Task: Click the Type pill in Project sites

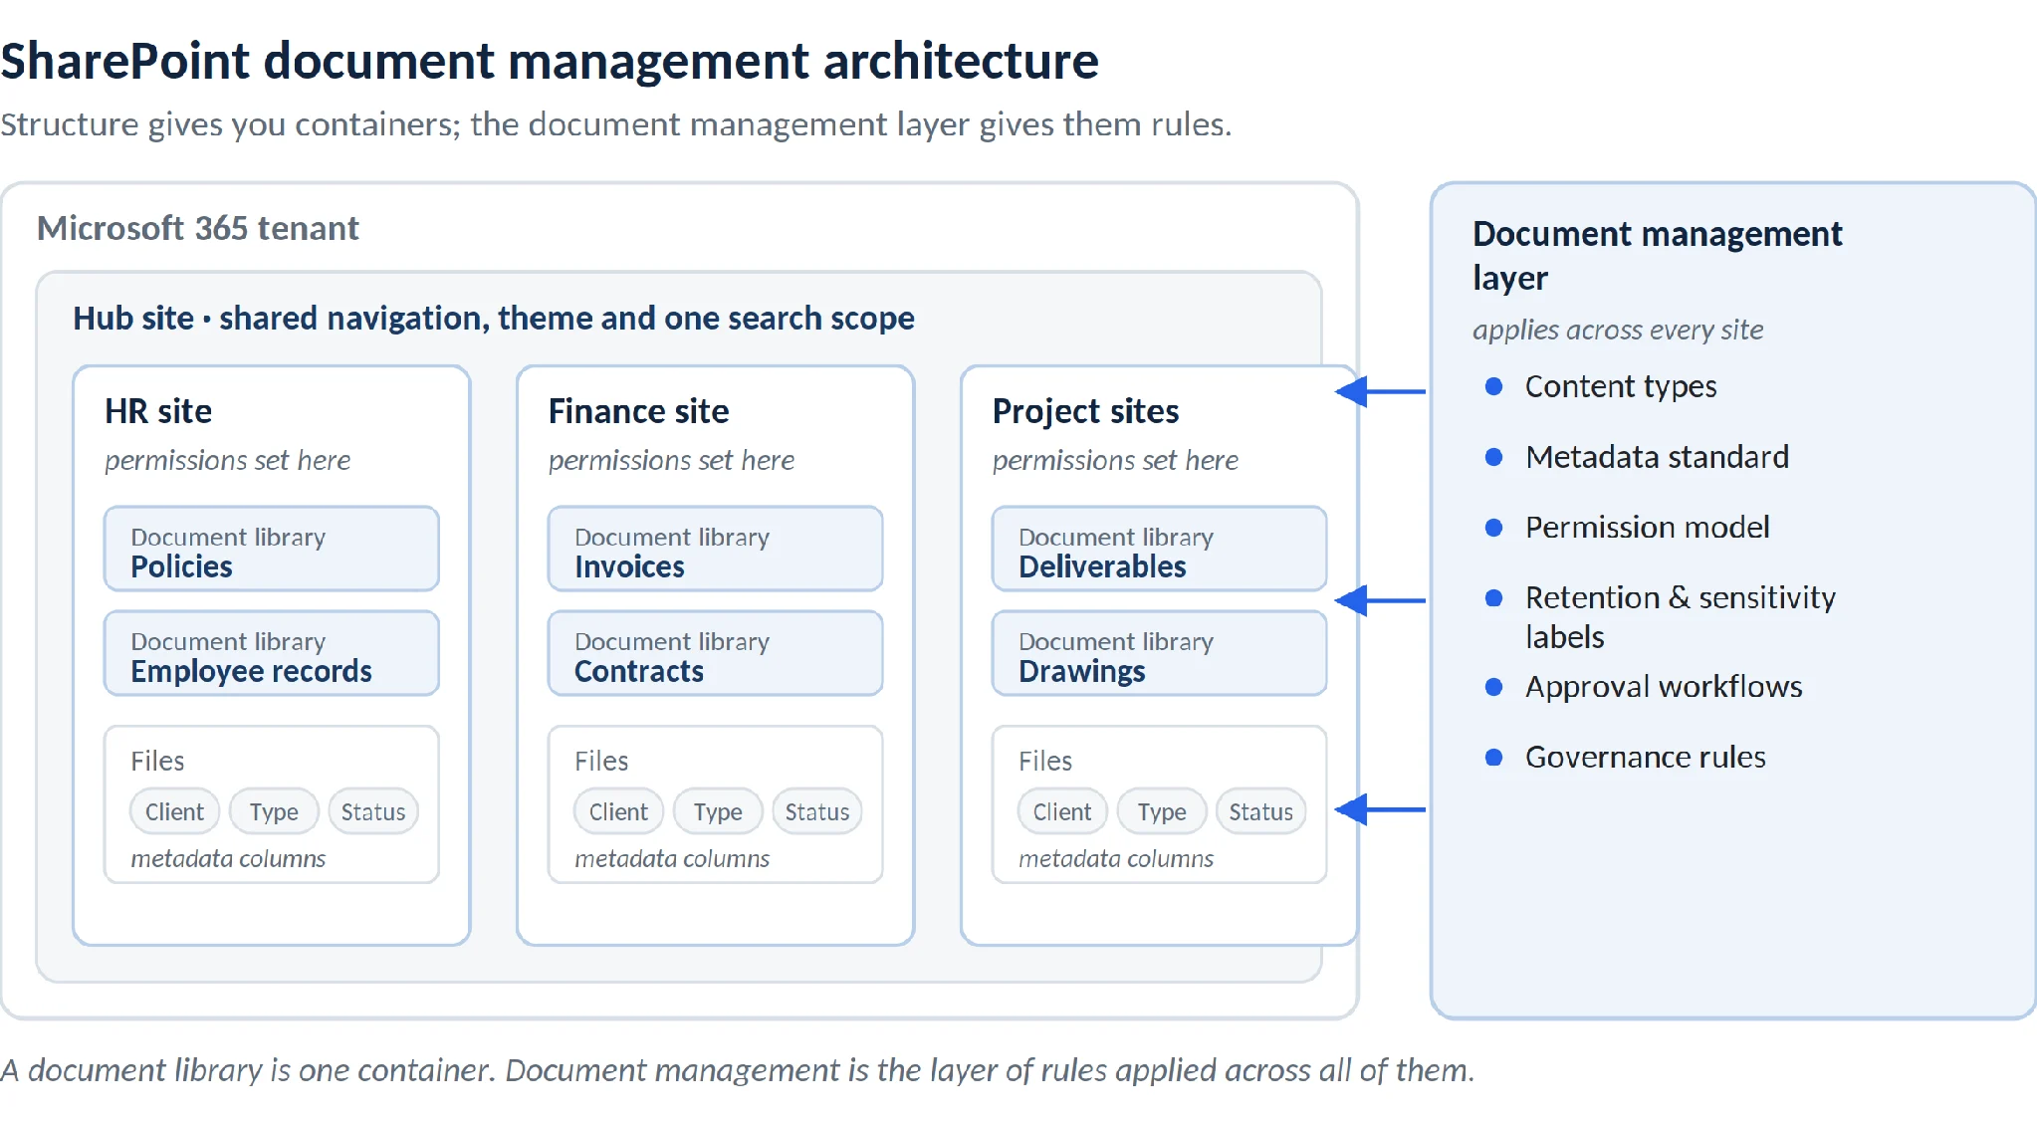Action: point(1162,811)
